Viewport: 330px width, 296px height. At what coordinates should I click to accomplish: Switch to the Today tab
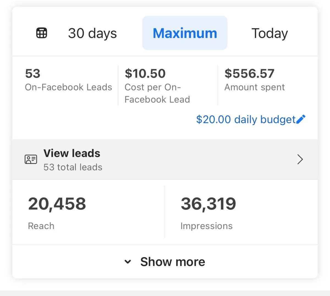pyautogui.click(x=269, y=33)
